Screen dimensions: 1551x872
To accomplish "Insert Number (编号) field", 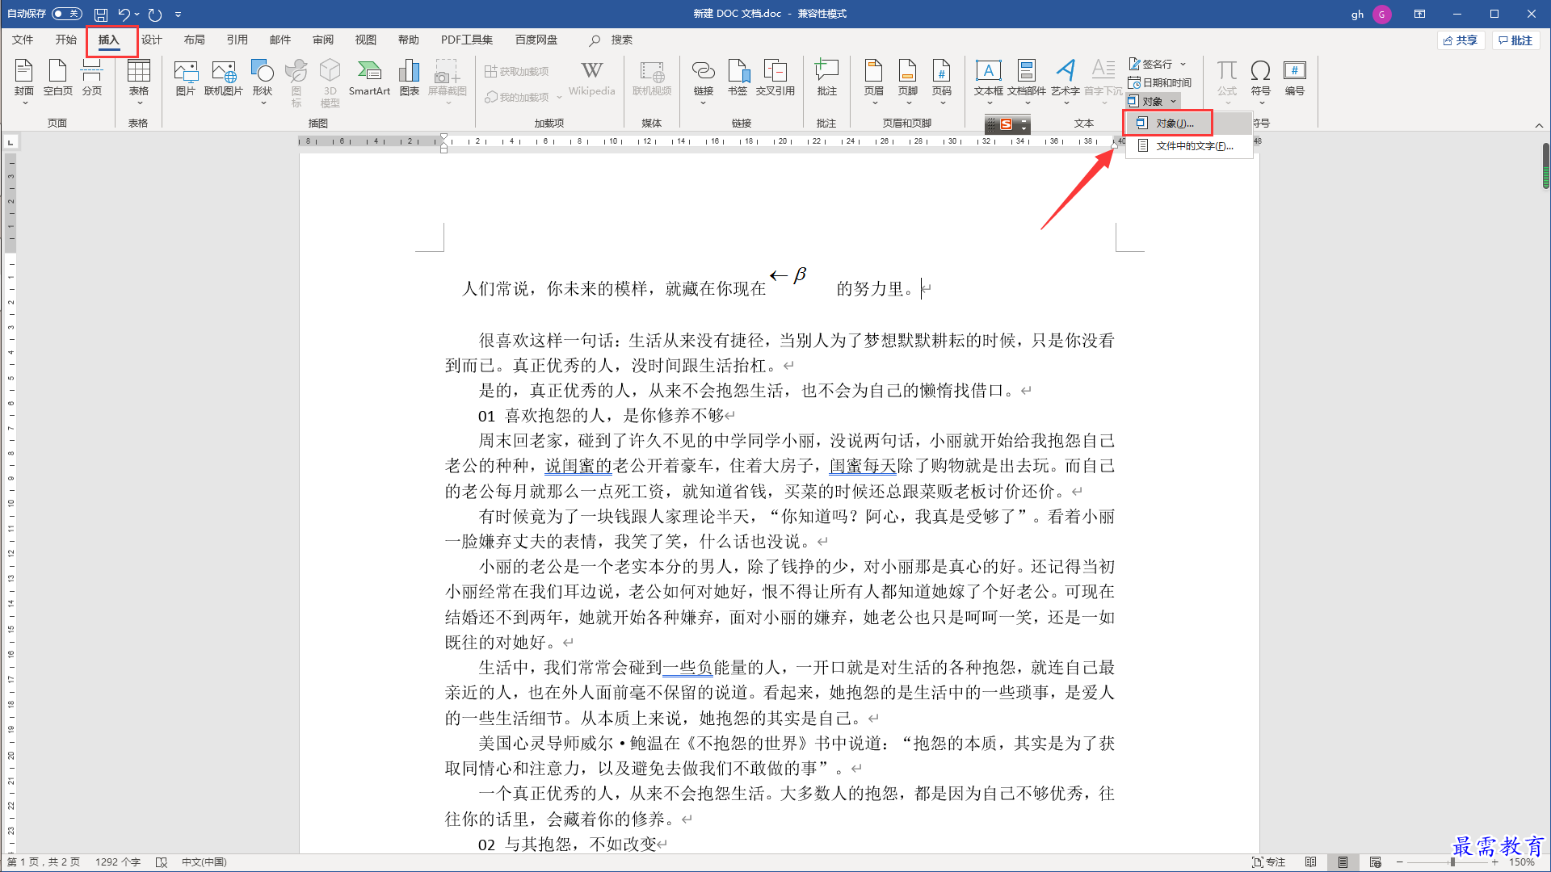I will [x=1294, y=79].
